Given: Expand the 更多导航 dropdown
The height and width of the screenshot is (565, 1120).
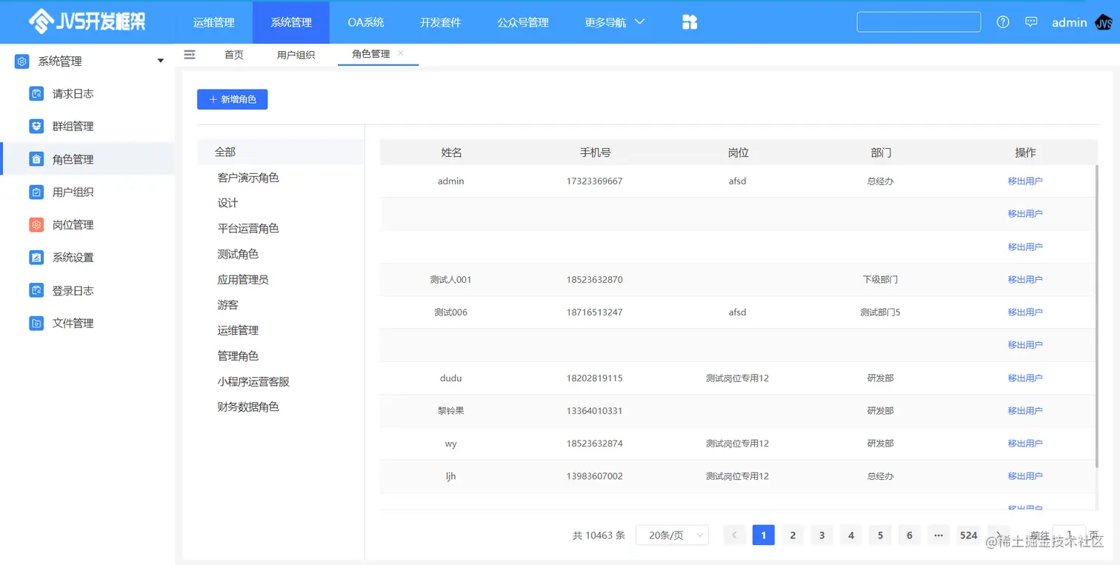Looking at the screenshot, I should click(x=615, y=22).
